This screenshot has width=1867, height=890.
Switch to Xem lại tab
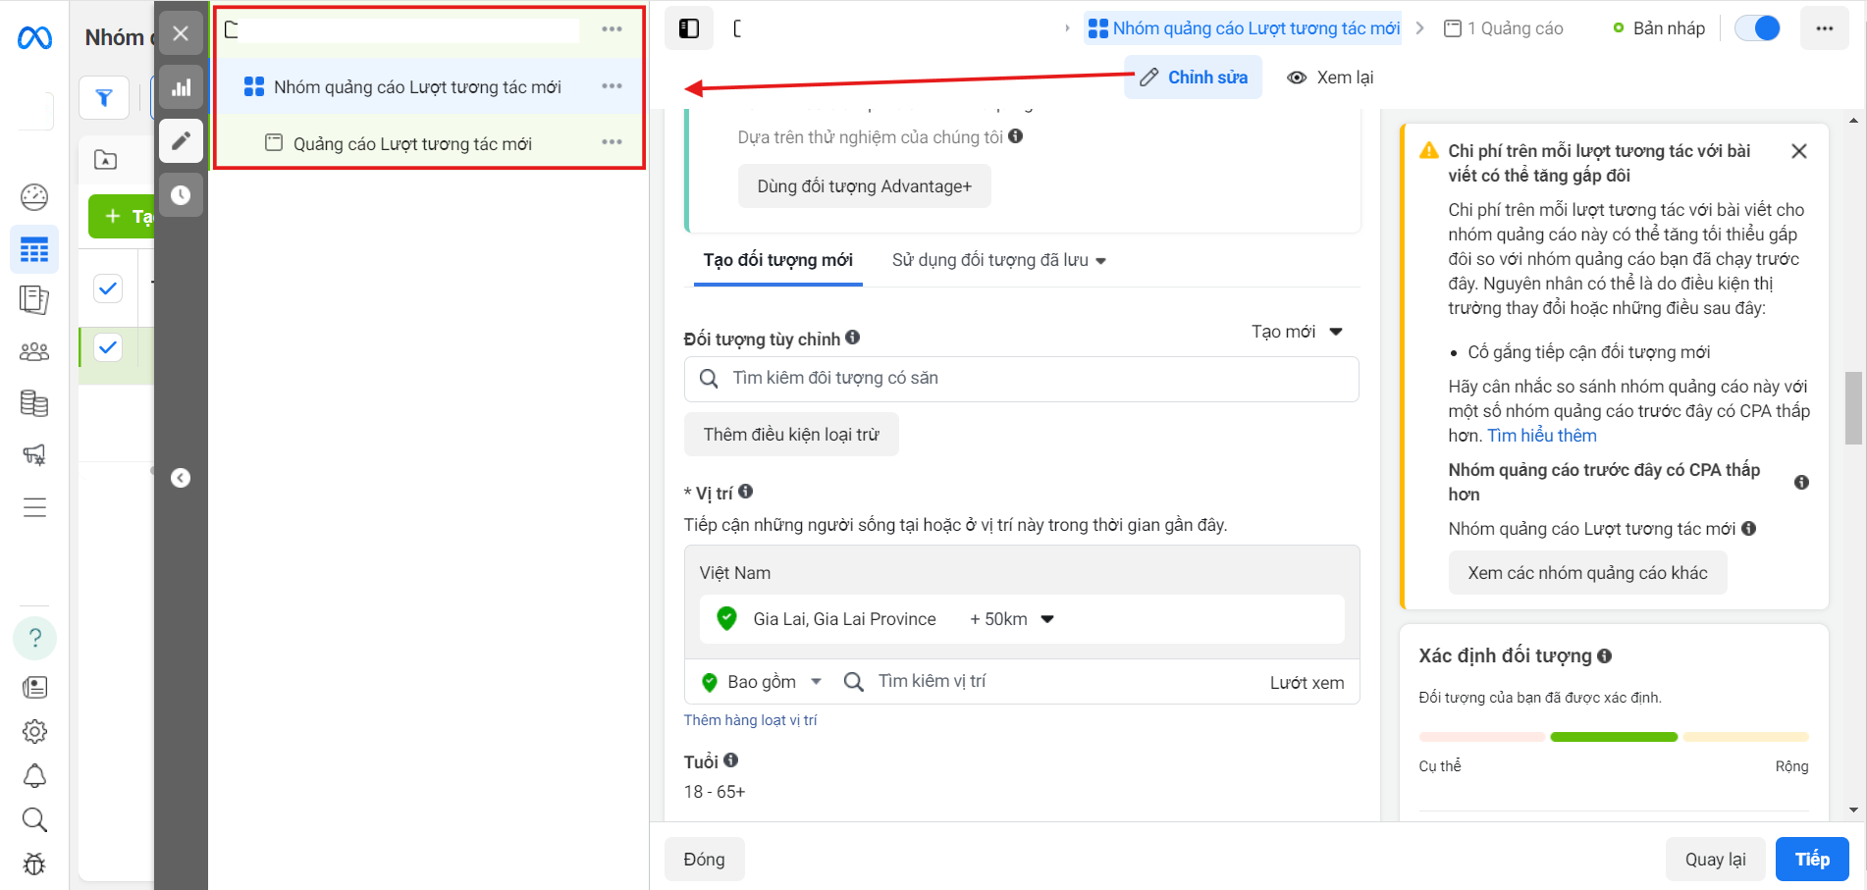point(1330,78)
